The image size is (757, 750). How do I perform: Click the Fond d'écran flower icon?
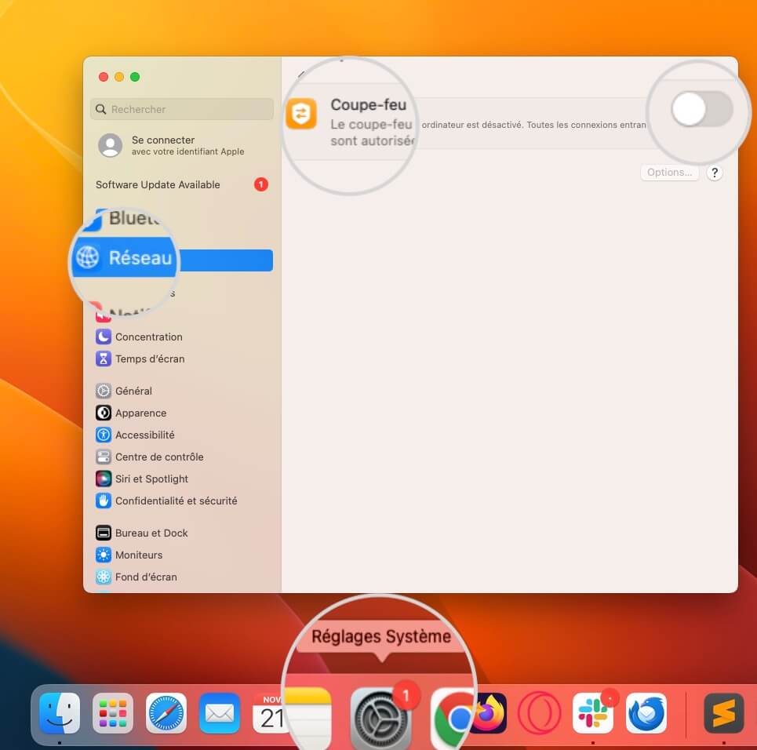point(104,577)
